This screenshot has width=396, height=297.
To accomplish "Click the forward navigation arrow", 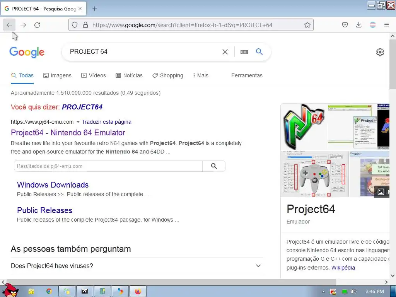I will point(23,25).
